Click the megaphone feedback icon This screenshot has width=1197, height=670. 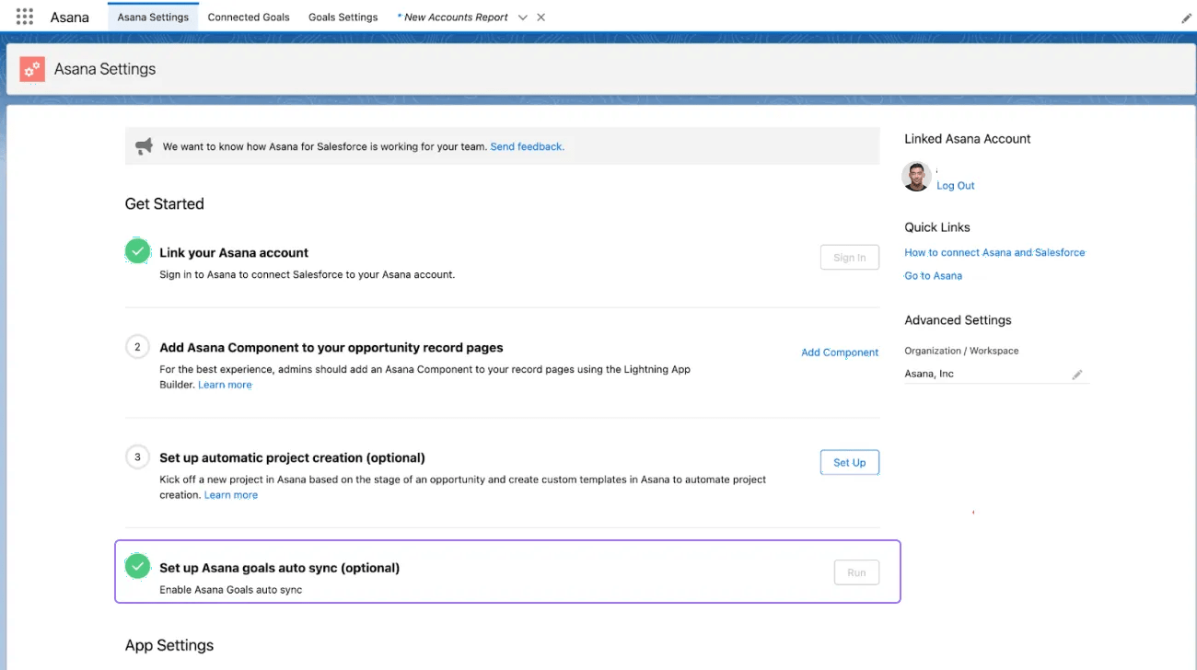[144, 145]
